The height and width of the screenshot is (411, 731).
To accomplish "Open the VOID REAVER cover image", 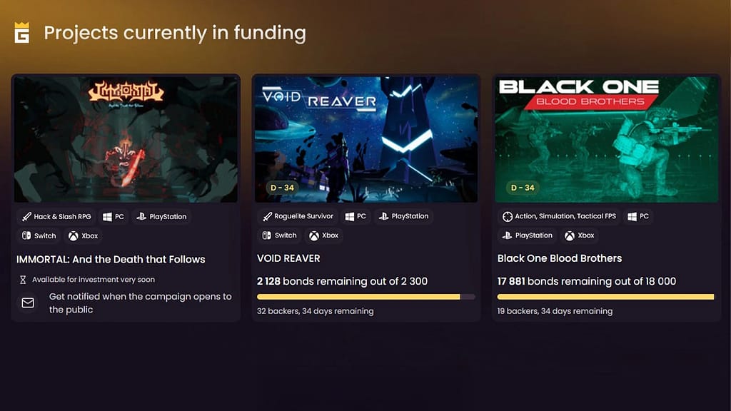I will [x=366, y=139].
